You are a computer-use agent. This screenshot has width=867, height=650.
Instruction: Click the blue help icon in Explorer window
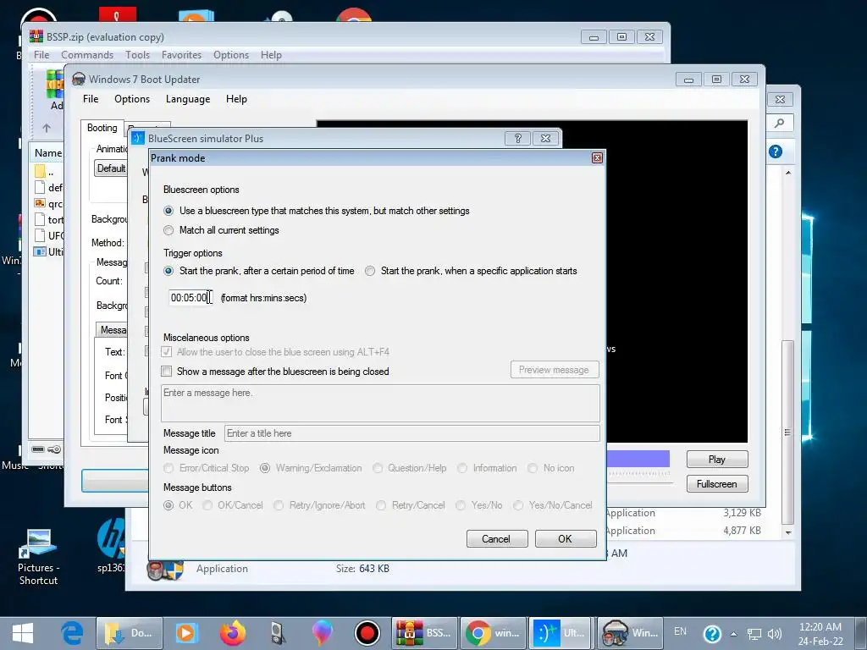(776, 151)
